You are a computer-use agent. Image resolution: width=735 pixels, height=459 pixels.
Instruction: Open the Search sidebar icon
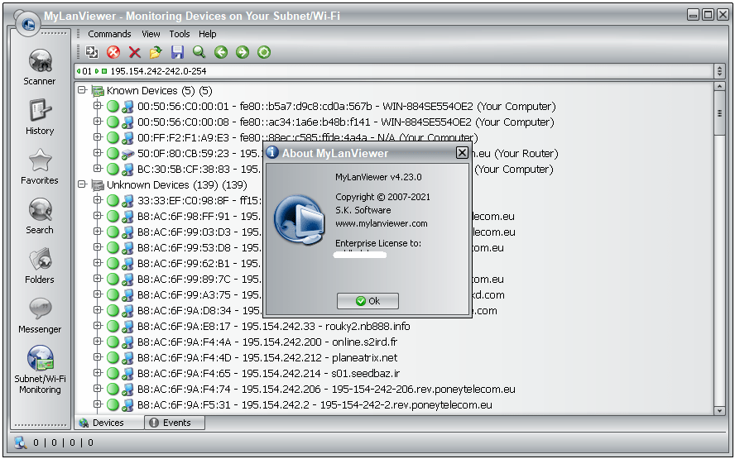pos(40,216)
